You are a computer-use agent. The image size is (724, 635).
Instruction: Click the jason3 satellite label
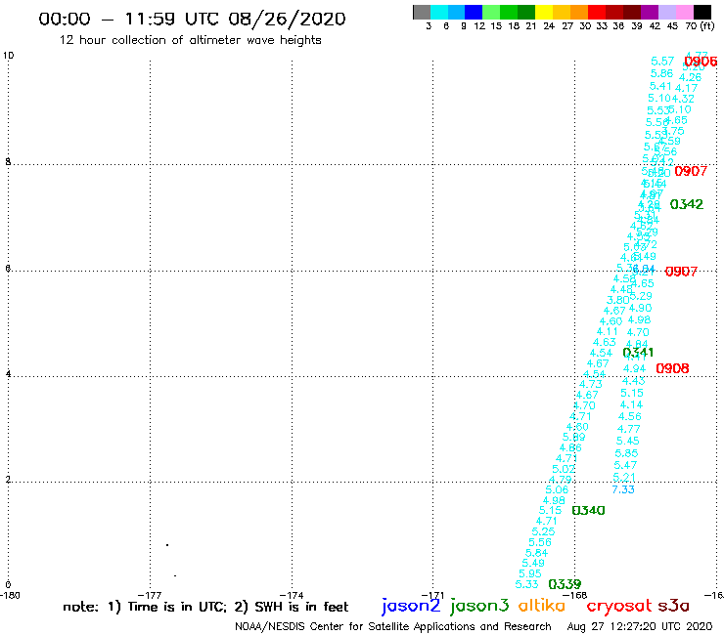tap(479, 606)
